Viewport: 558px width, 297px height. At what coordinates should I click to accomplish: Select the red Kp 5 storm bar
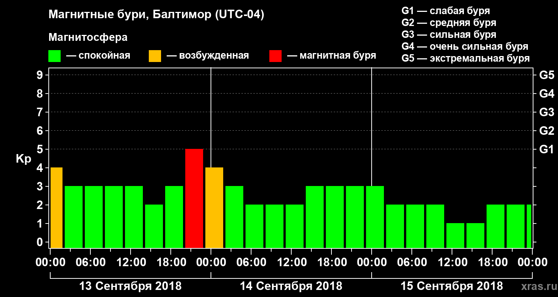click(194, 198)
